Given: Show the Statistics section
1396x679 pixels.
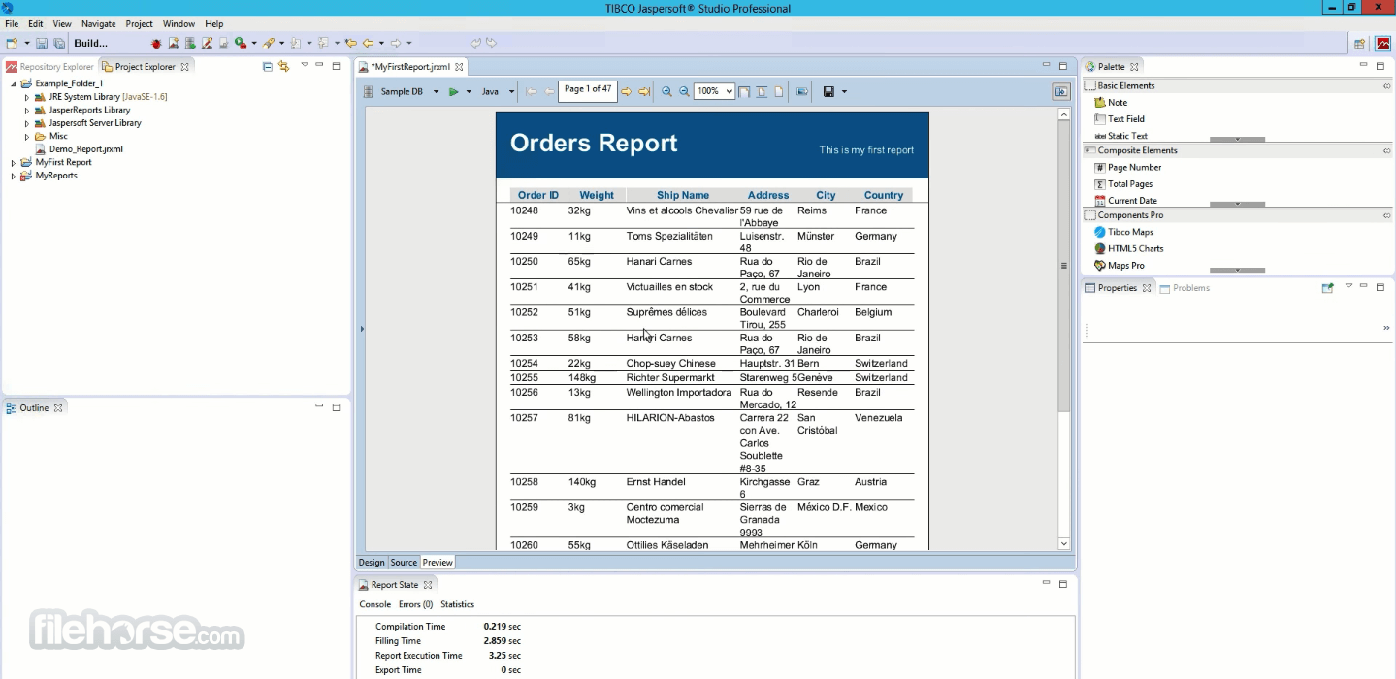Looking at the screenshot, I should pyautogui.click(x=458, y=604).
